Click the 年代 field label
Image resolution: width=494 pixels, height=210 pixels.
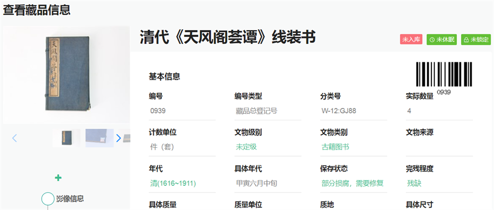point(156,169)
